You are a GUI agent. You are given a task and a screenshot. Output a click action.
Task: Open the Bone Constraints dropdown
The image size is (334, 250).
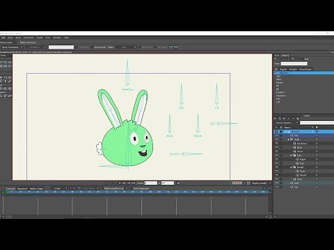point(12,47)
